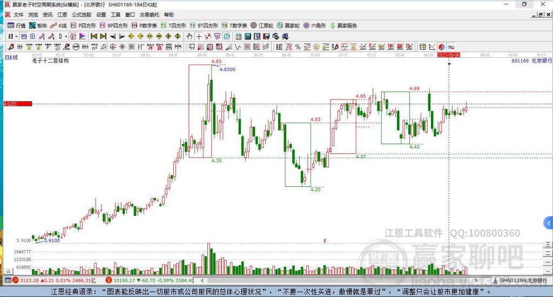Open the 江恩轮 Gann wheel
This screenshot has height=297, width=553.
click(x=262, y=25)
